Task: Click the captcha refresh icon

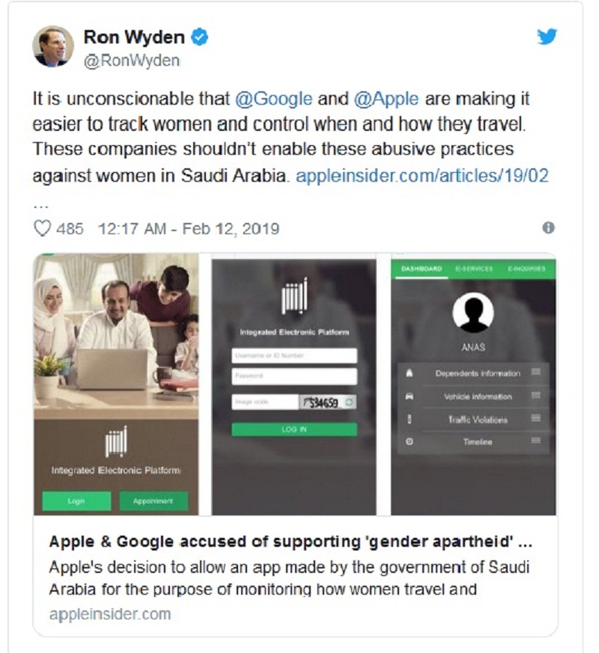Action: 350,402
